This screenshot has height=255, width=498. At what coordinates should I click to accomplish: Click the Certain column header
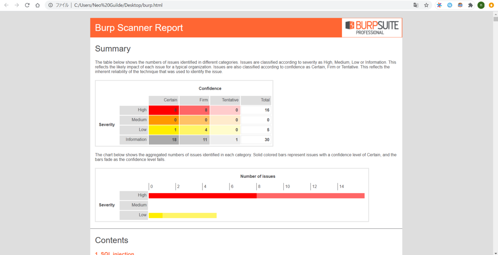coord(164,100)
